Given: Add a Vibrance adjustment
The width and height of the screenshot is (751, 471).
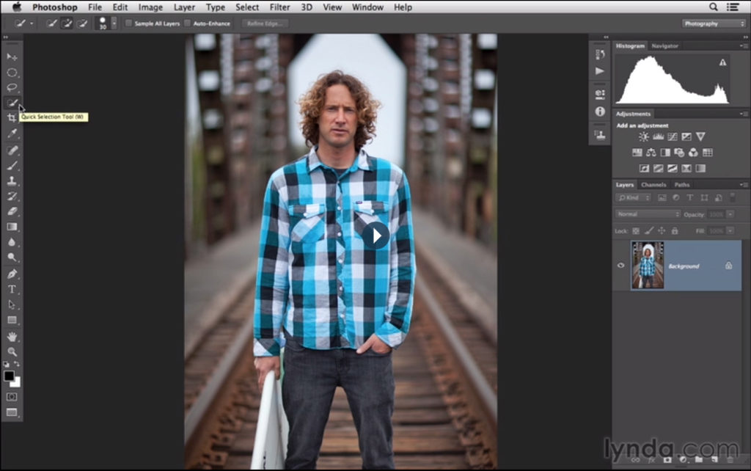Looking at the screenshot, I should pos(700,137).
